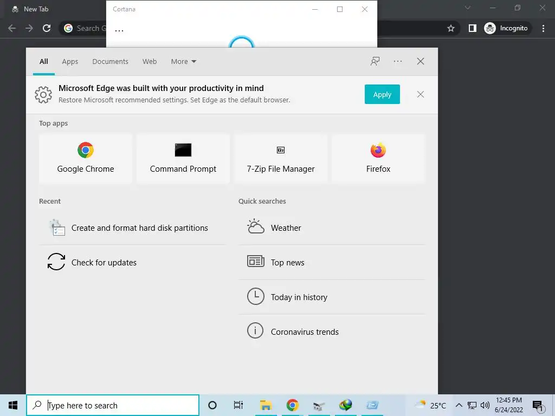Reload the Chrome page
This screenshot has width=555, height=416.
(47, 28)
